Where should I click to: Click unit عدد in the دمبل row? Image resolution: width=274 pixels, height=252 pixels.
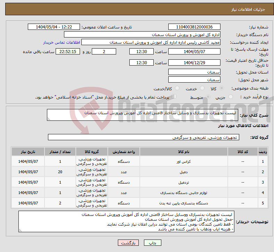(x=124, y=172)
